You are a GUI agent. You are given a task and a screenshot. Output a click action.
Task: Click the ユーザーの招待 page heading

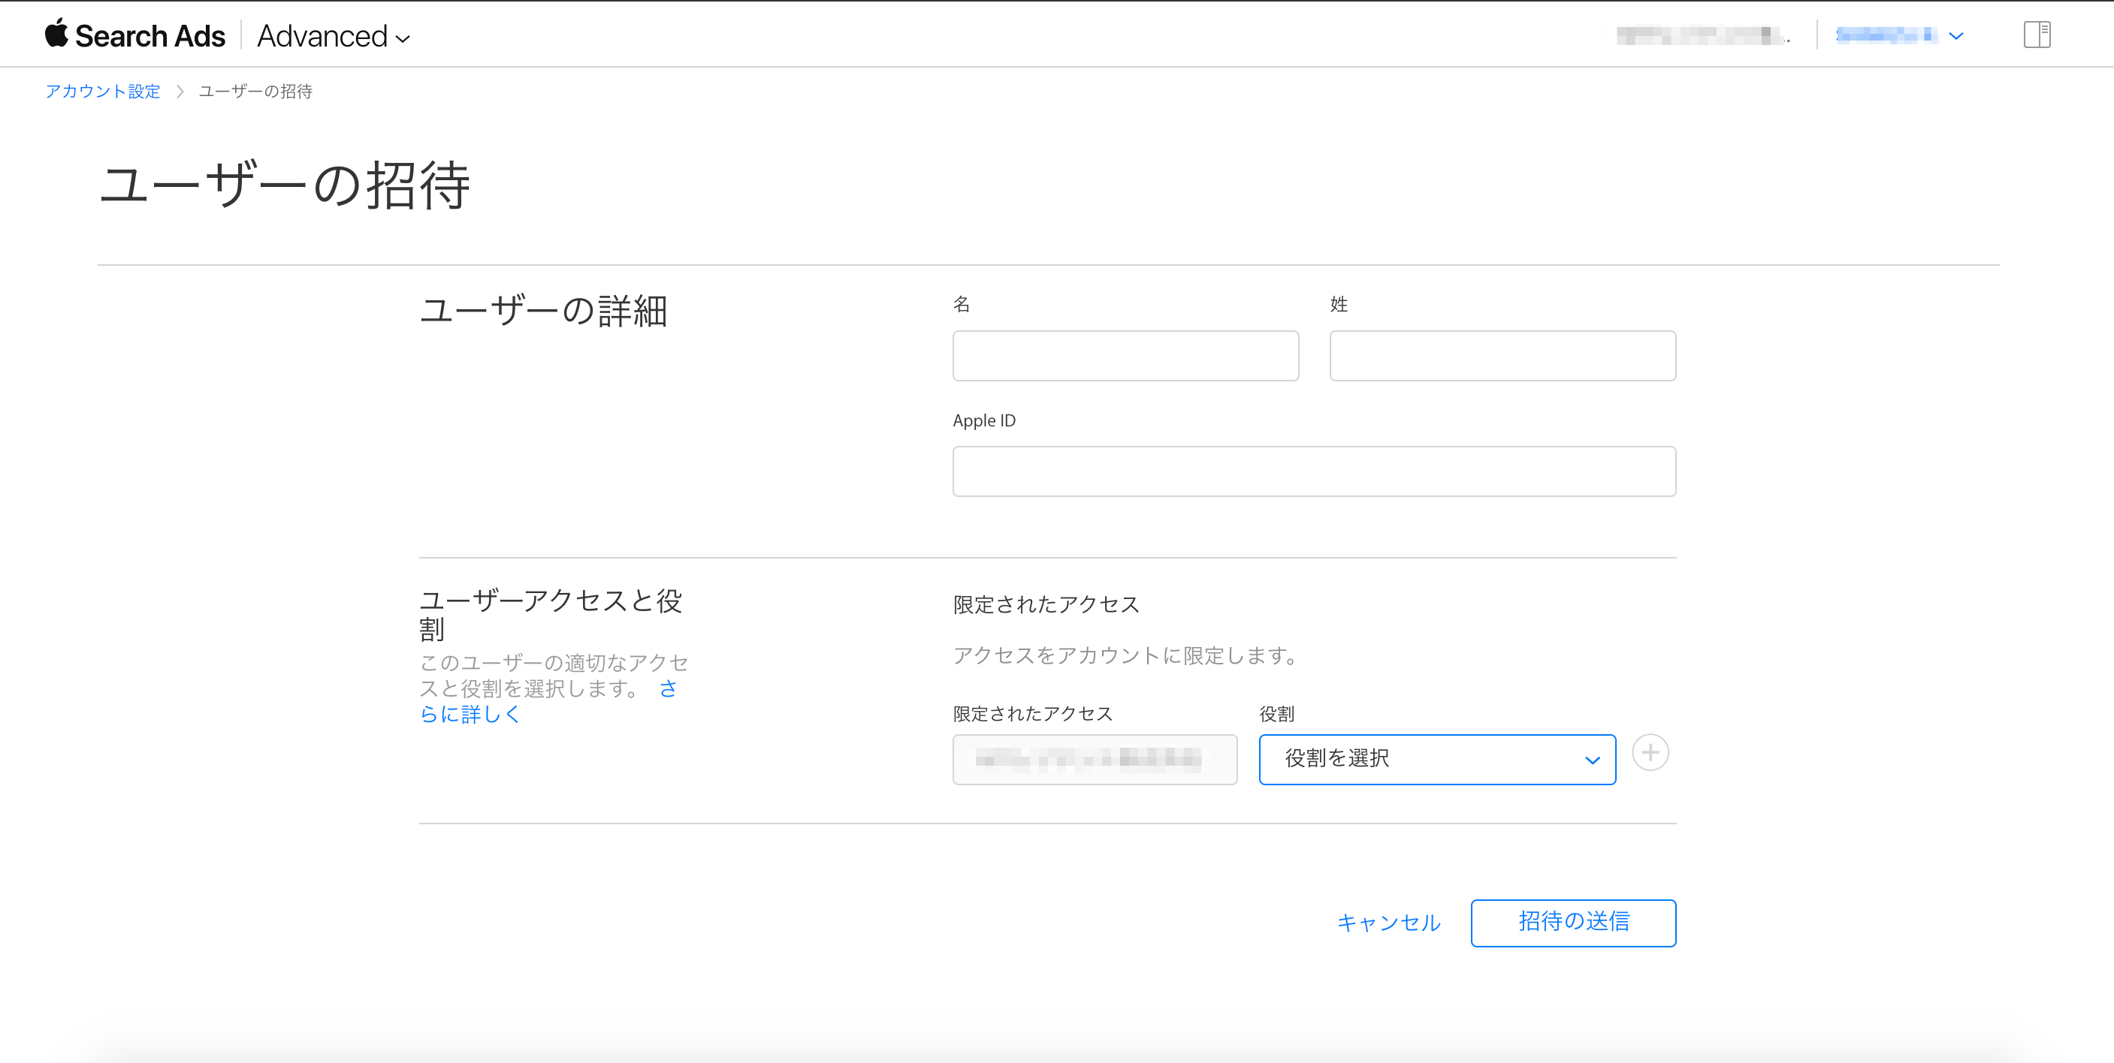284,185
